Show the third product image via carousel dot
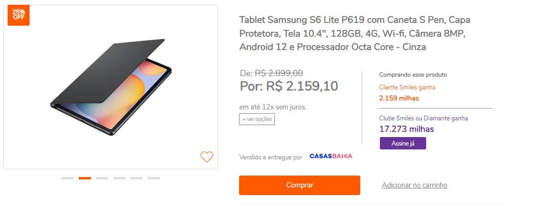The height and width of the screenshot is (207, 545). [102, 178]
